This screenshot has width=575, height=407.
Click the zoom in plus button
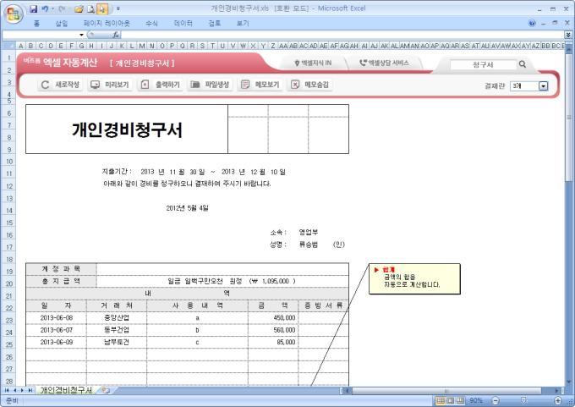pos(558,400)
